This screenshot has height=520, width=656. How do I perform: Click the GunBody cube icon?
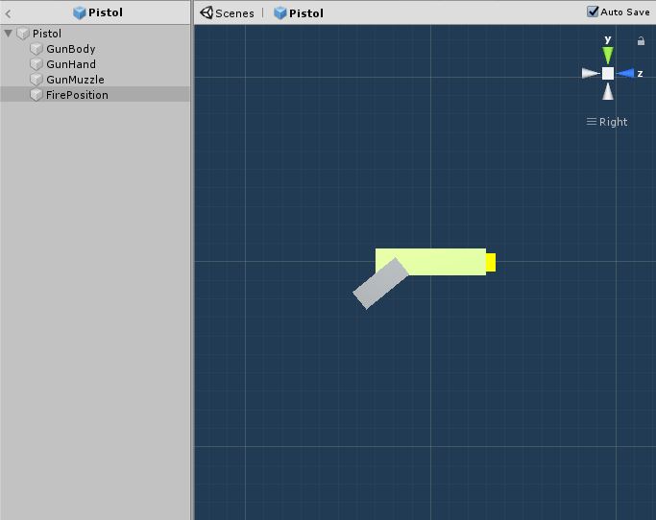pyautogui.click(x=36, y=49)
